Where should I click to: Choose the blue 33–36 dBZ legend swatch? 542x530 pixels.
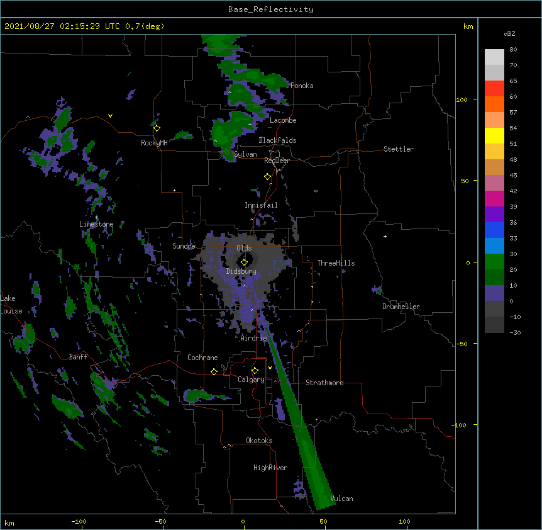click(x=494, y=230)
